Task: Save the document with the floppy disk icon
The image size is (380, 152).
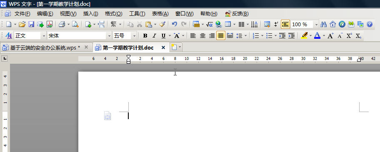Action: pyautogui.click(x=31, y=24)
